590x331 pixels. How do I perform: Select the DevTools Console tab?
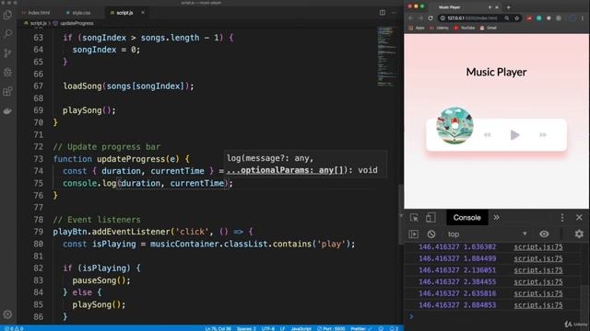point(467,218)
